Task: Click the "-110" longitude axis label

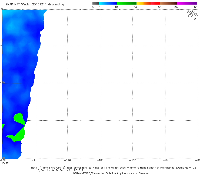Action: point(67,160)
